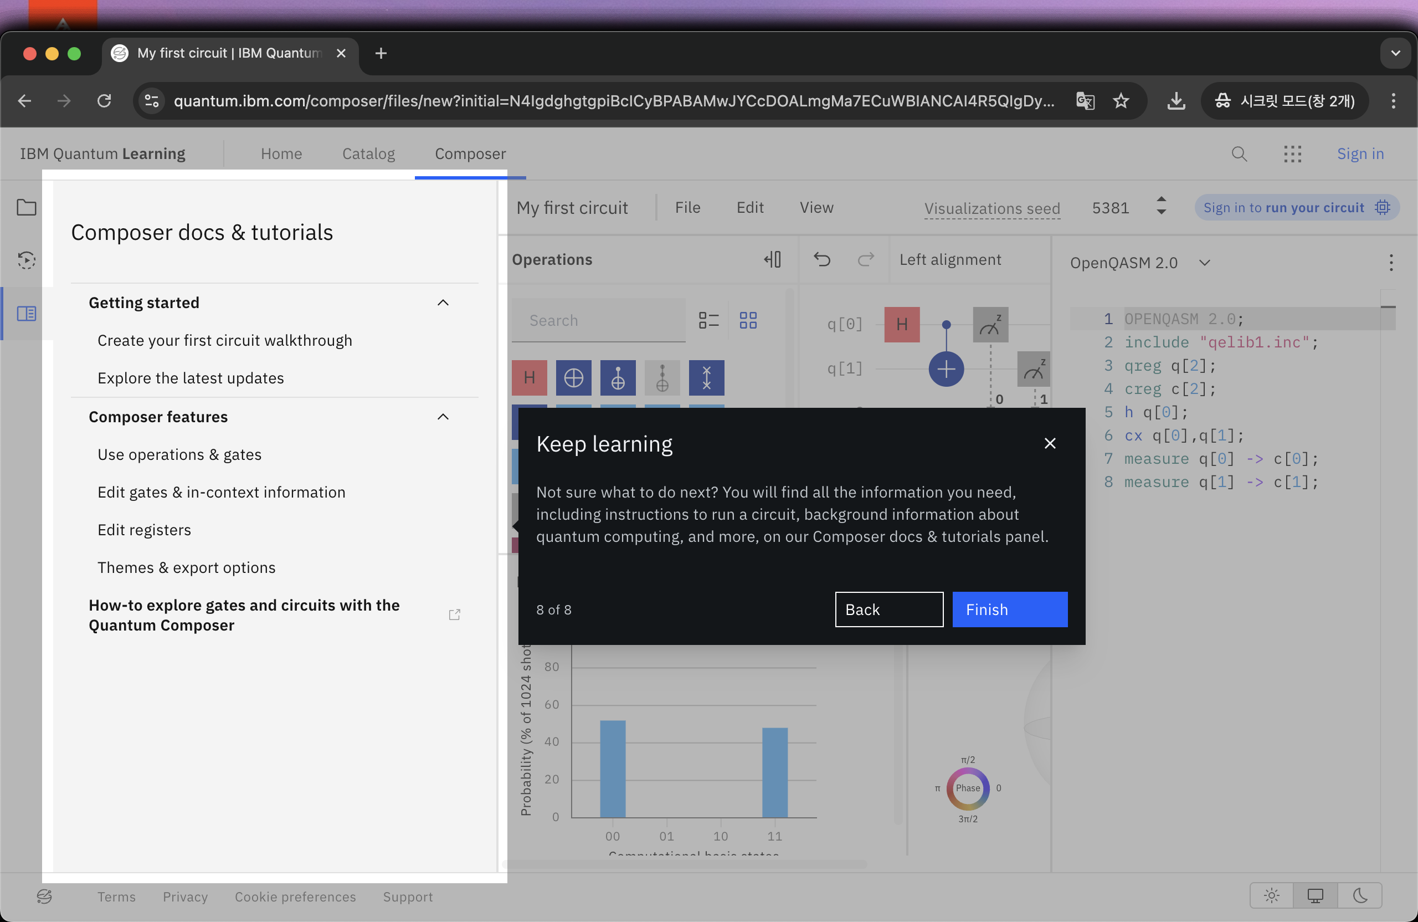Viewport: 1418px width, 922px height.
Task: Collapse the Composer features section
Action: [x=275, y=417]
